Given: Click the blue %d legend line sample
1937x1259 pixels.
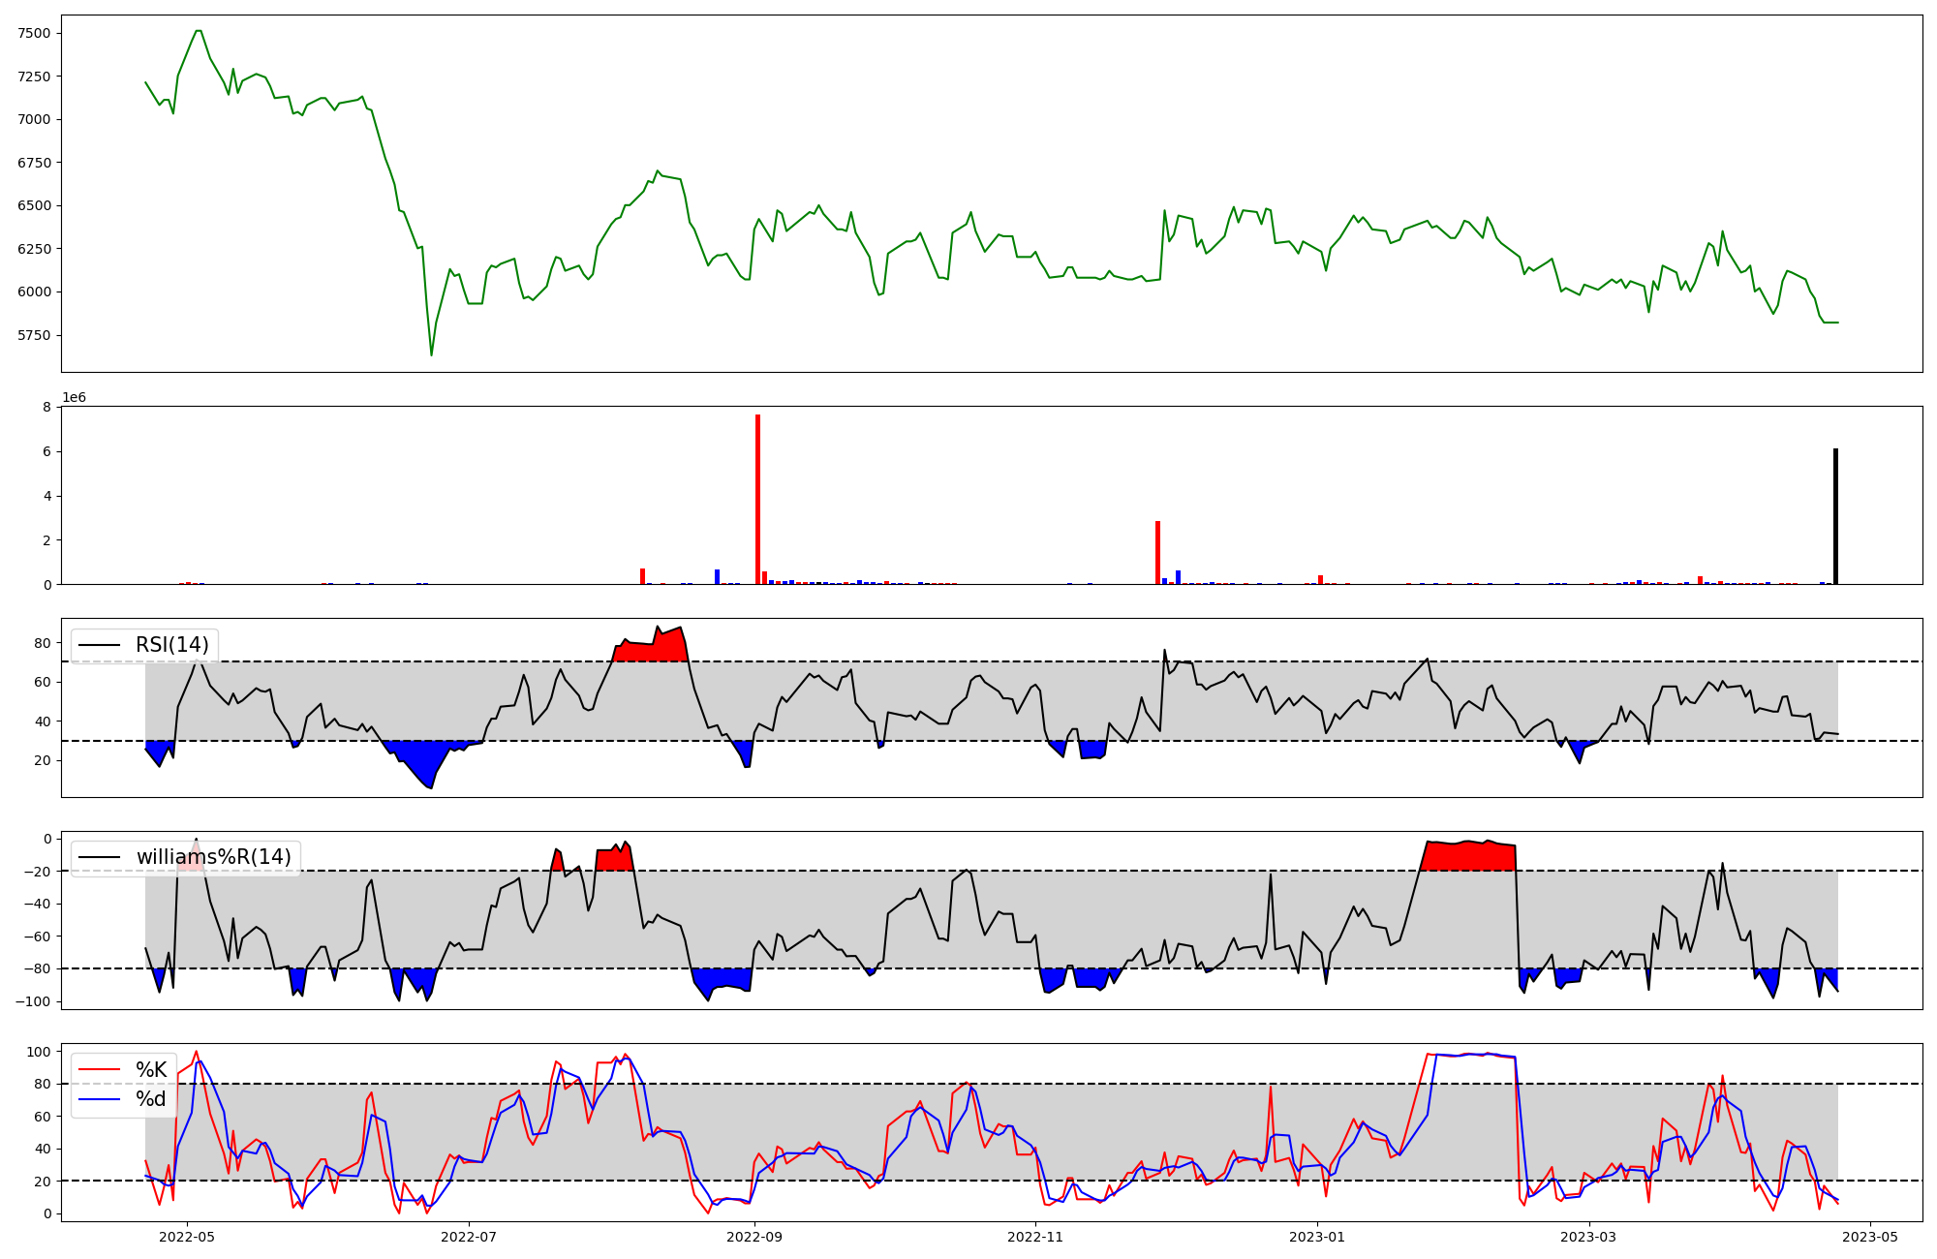Looking at the screenshot, I should tap(99, 1099).
